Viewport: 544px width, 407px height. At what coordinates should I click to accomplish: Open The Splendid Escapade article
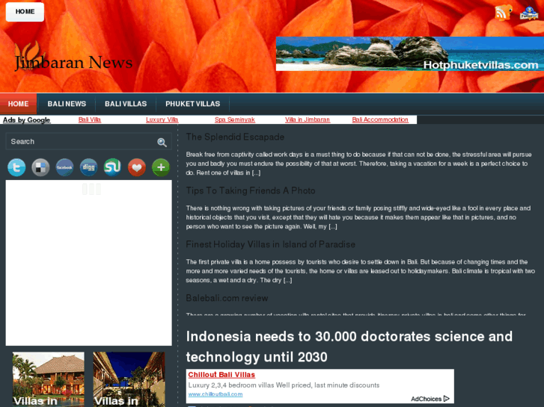tap(235, 137)
